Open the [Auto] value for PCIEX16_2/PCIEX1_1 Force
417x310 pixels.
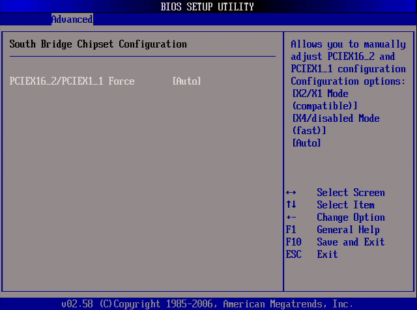pos(186,81)
